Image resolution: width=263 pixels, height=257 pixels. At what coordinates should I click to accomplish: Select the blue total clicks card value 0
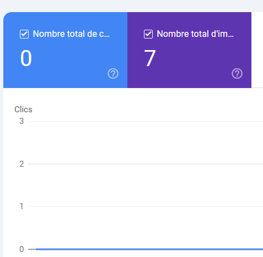click(26, 58)
